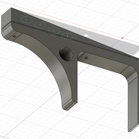The height and width of the screenshot is (139, 139).
Task: Pick the small screw hole beside the curved gusset
Action: (x=15, y=36)
